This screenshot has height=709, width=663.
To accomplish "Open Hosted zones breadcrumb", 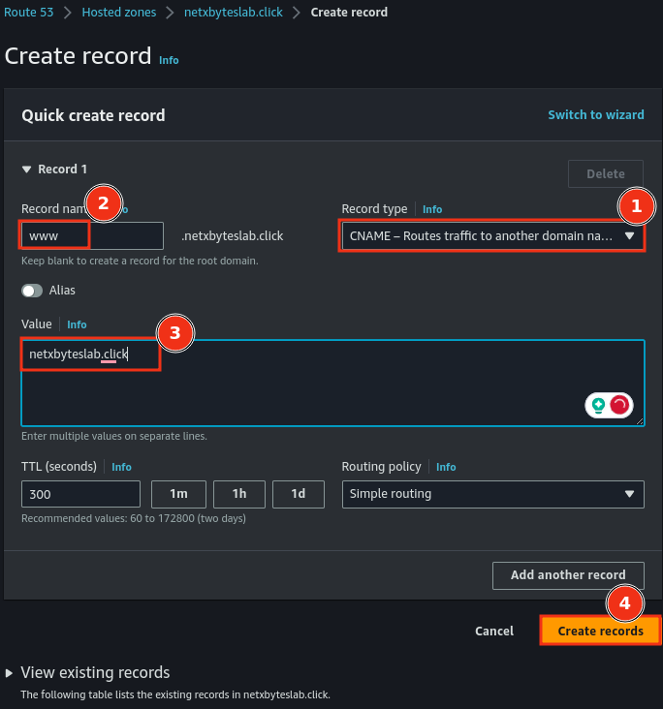I will click(x=116, y=13).
